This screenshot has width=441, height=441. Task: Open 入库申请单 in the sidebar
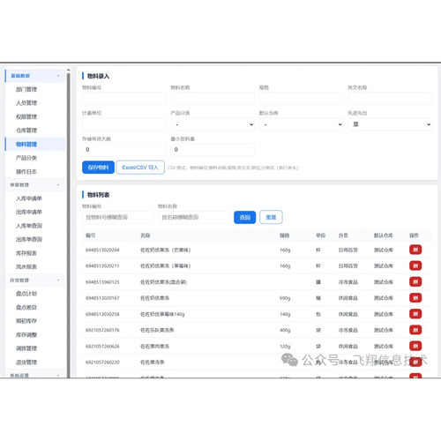[x=29, y=198]
